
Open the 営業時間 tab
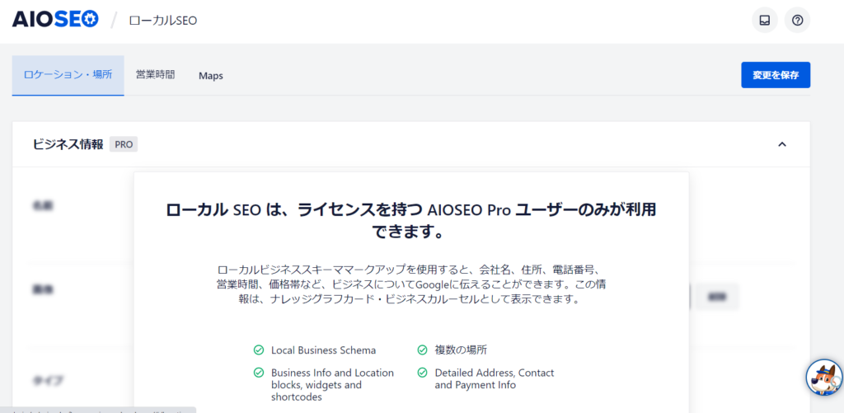pyautogui.click(x=155, y=75)
